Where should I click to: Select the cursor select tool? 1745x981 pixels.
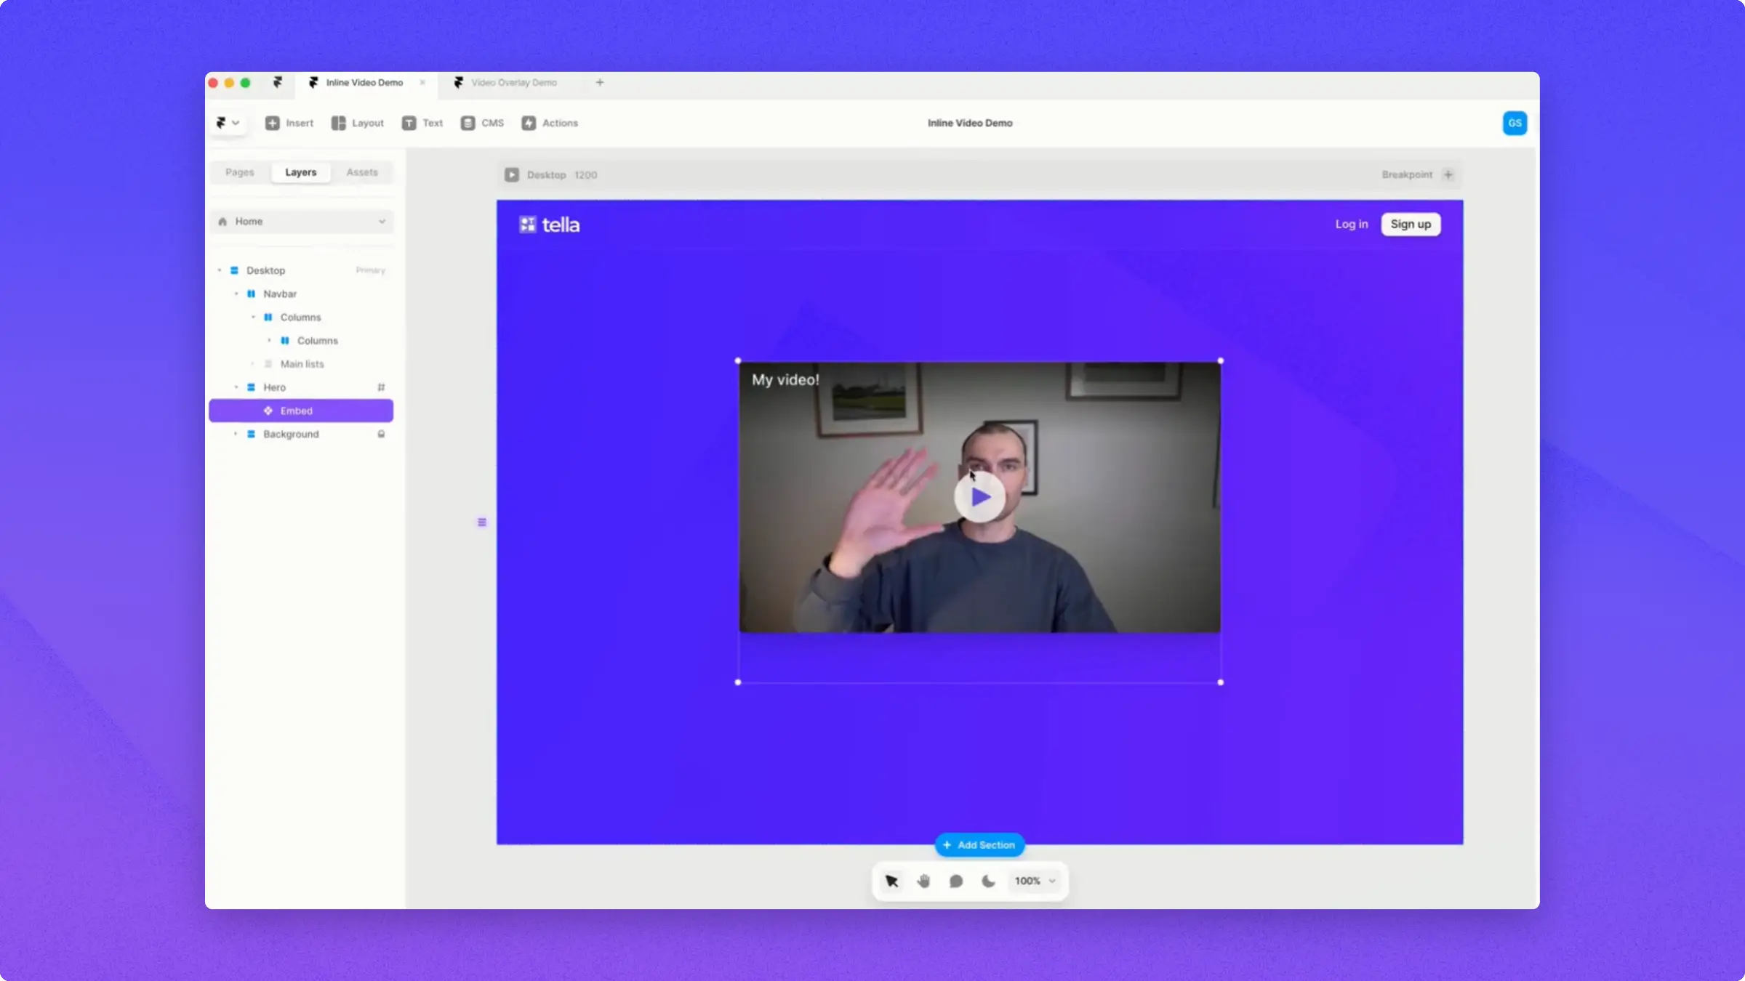click(891, 881)
